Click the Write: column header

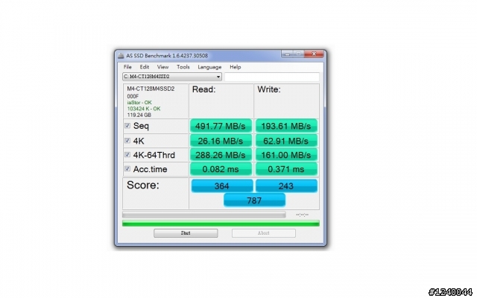pyautogui.click(x=269, y=89)
